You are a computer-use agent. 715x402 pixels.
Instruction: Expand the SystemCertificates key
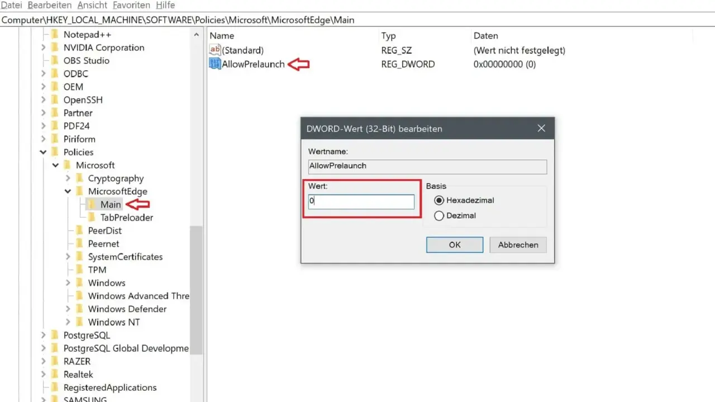click(68, 257)
